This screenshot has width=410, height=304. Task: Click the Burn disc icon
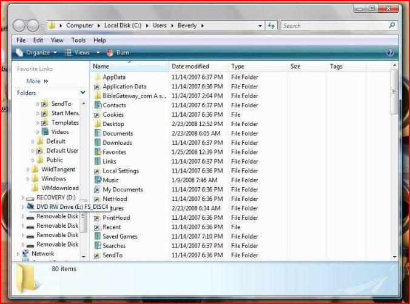pyautogui.click(x=110, y=53)
